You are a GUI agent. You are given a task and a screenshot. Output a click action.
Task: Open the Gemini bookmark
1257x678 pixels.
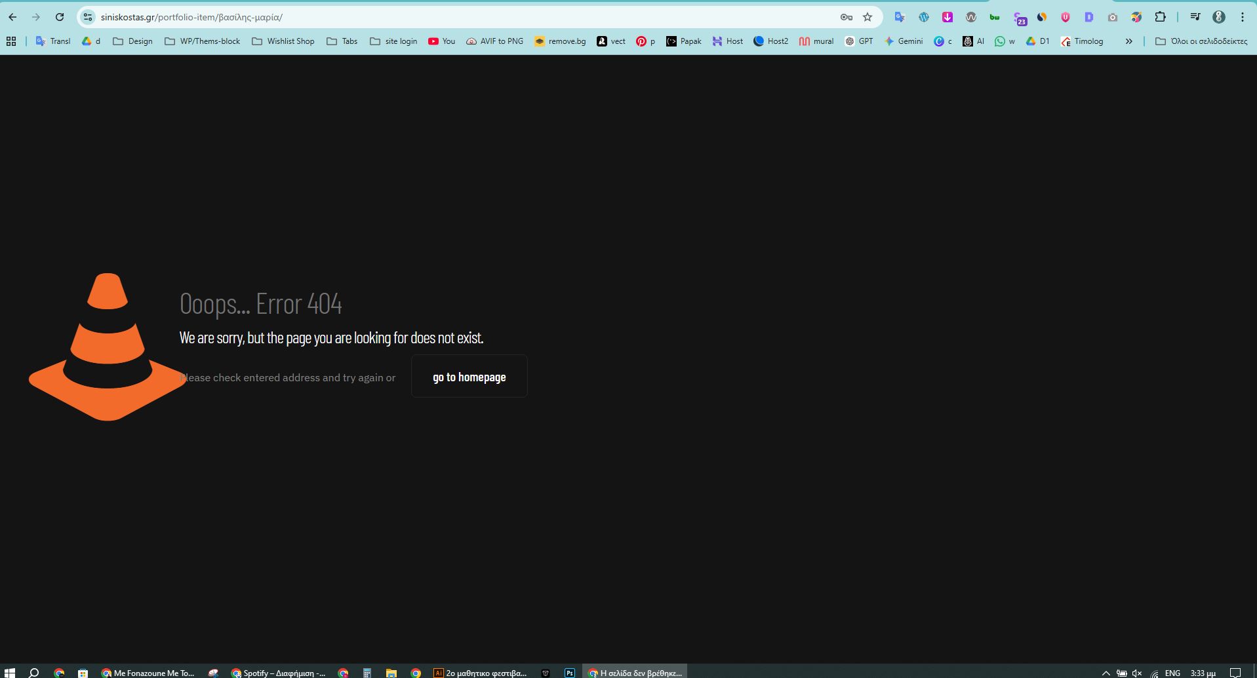[x=904, y=41]
